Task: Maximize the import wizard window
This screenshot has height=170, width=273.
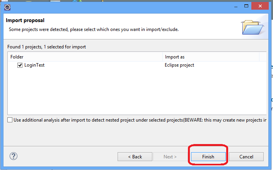Action: click(x=246, y=6)
